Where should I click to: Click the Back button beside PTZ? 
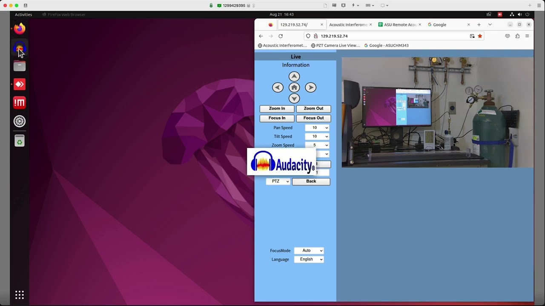pos(311,181)
